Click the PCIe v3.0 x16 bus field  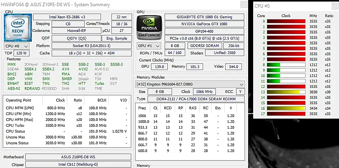205,38
